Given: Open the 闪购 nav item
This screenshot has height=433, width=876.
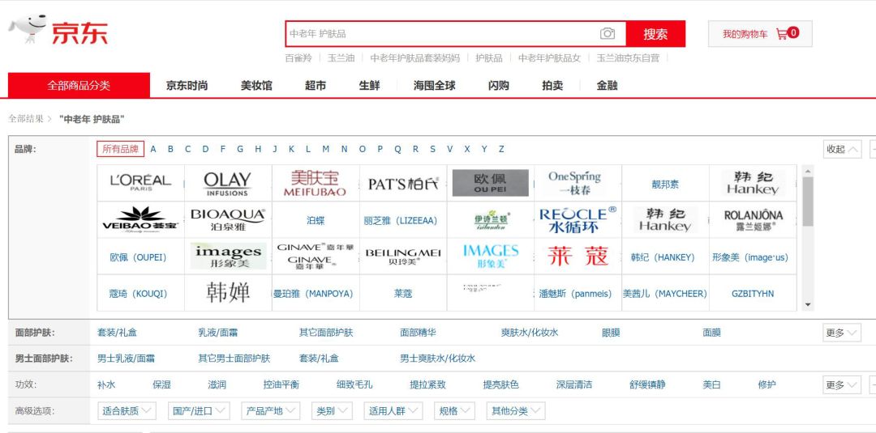Looking at the screenshot, I should coord(498,86).
